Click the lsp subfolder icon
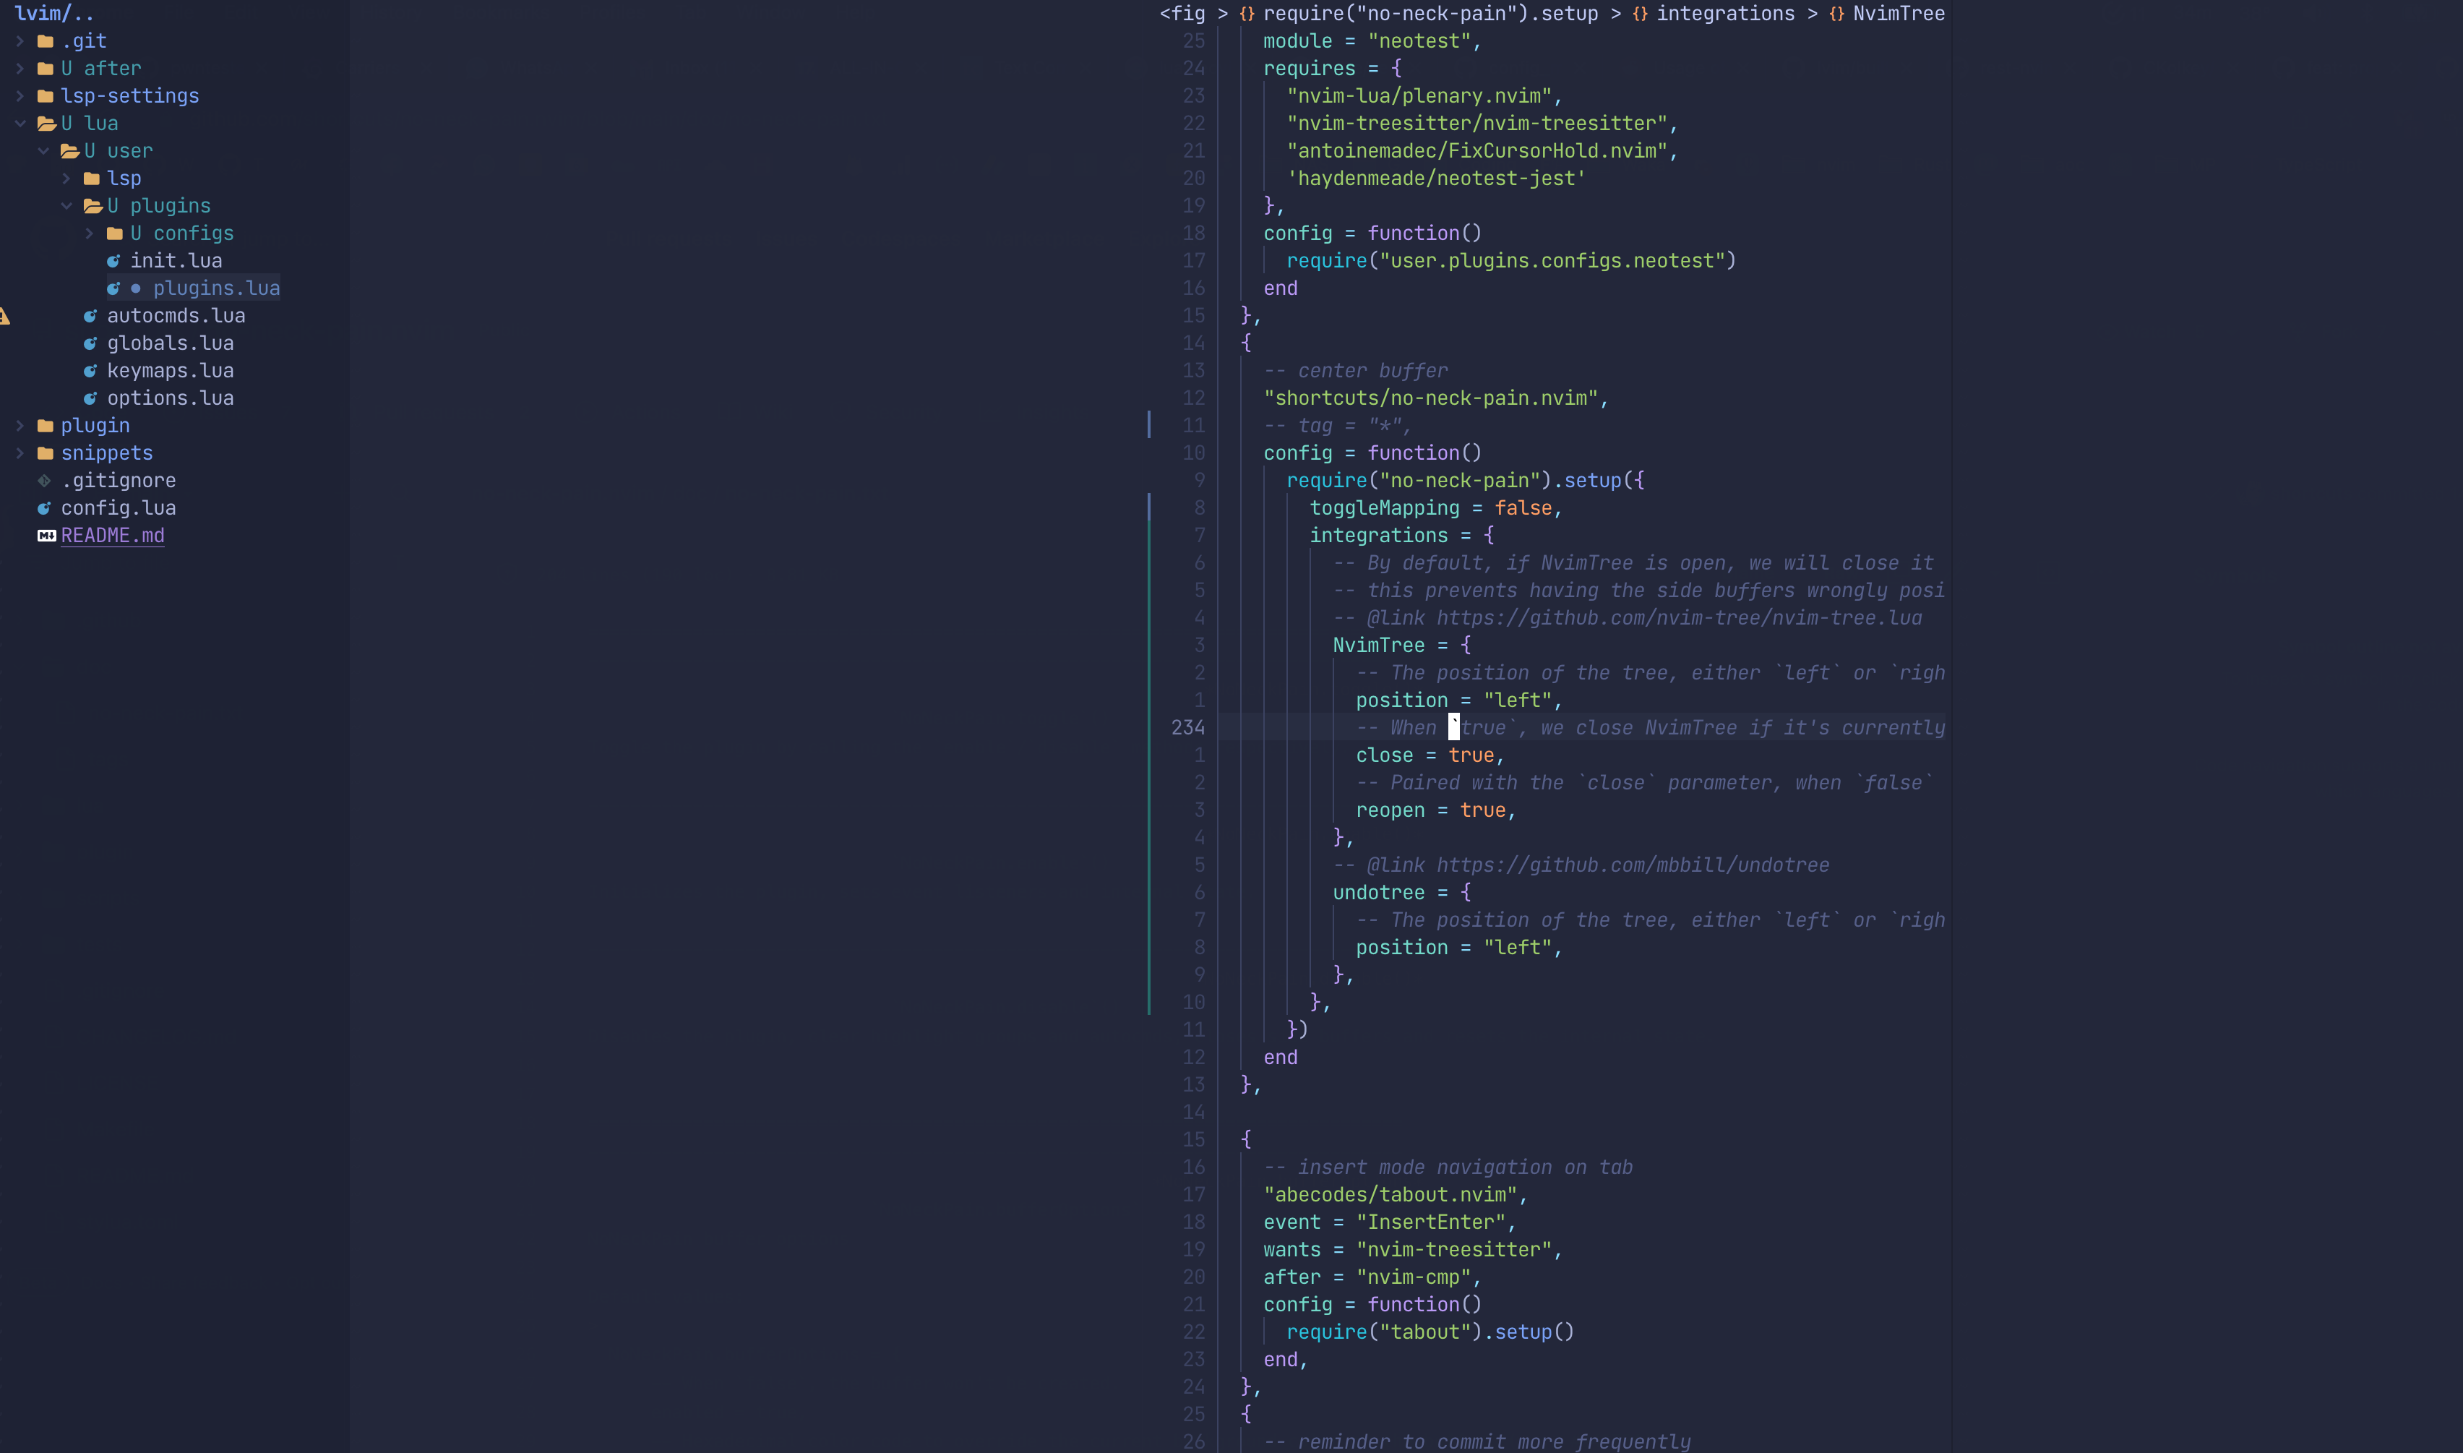This screenshot has height=1453, width=2463. click(92, 179)
